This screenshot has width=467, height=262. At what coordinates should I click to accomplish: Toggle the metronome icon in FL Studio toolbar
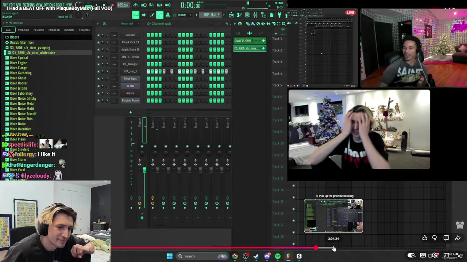point(136,5)
